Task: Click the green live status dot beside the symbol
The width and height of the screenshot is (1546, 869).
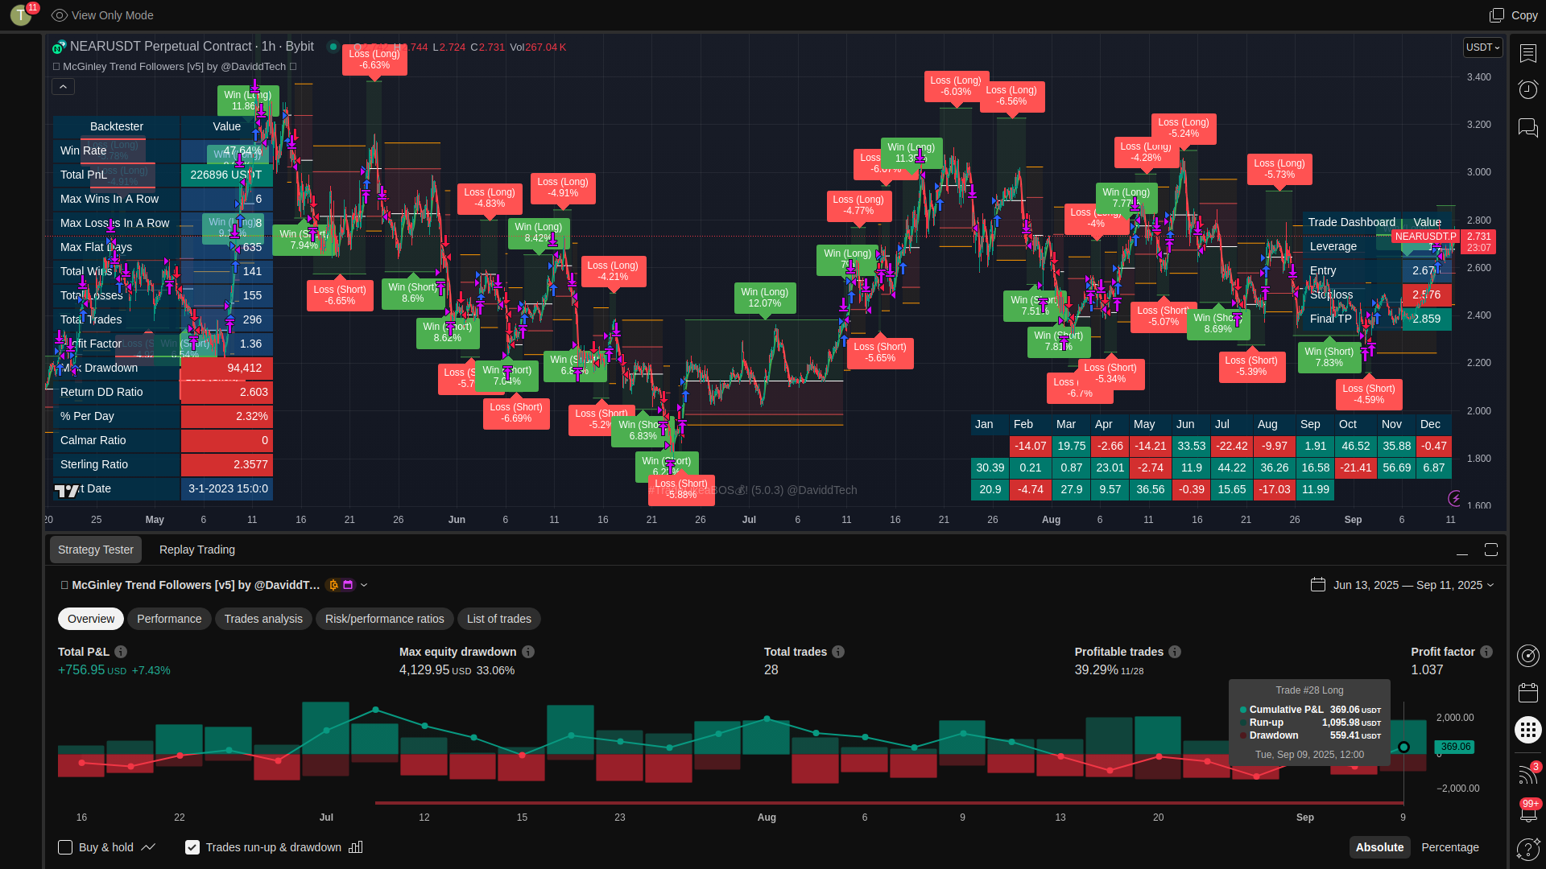Action: 333,47
